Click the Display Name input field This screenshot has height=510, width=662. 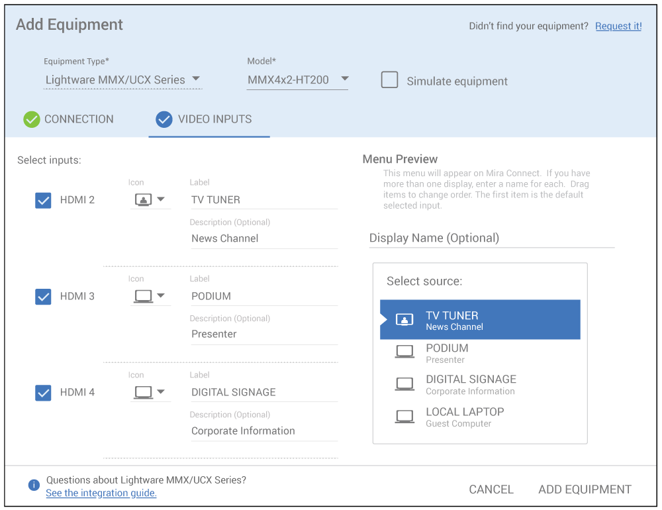[x=491, y=238]
